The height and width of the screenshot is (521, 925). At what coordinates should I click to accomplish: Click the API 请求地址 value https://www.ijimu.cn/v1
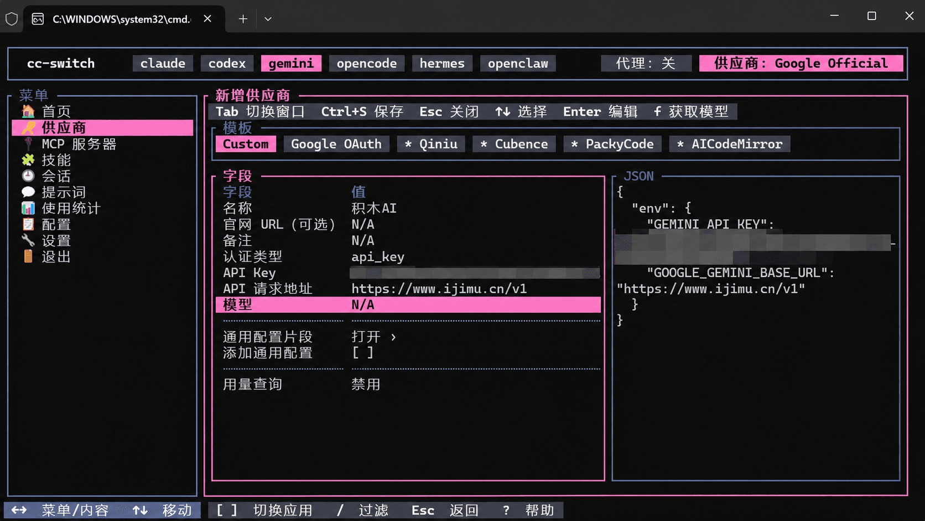pyautogui.click(x=439, y=289)
